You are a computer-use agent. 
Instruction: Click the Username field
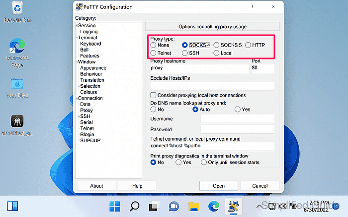click(238, 119)
